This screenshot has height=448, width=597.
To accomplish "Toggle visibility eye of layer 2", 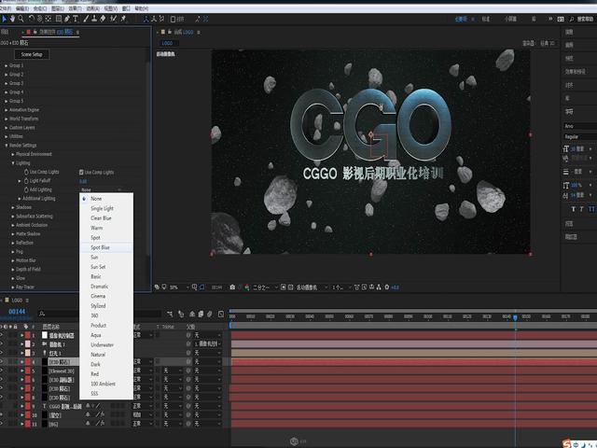I will pos(2,344).
